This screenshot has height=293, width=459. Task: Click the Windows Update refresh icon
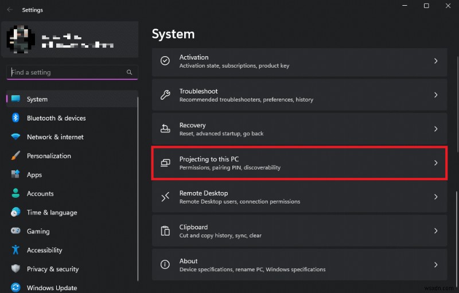click(x=15, y=287)
